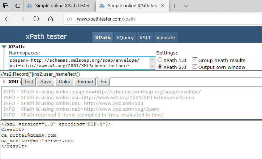Open the XSLT navigation tab
The height and width of the screenshot is (159, 262).
click(x=145, y=37)
